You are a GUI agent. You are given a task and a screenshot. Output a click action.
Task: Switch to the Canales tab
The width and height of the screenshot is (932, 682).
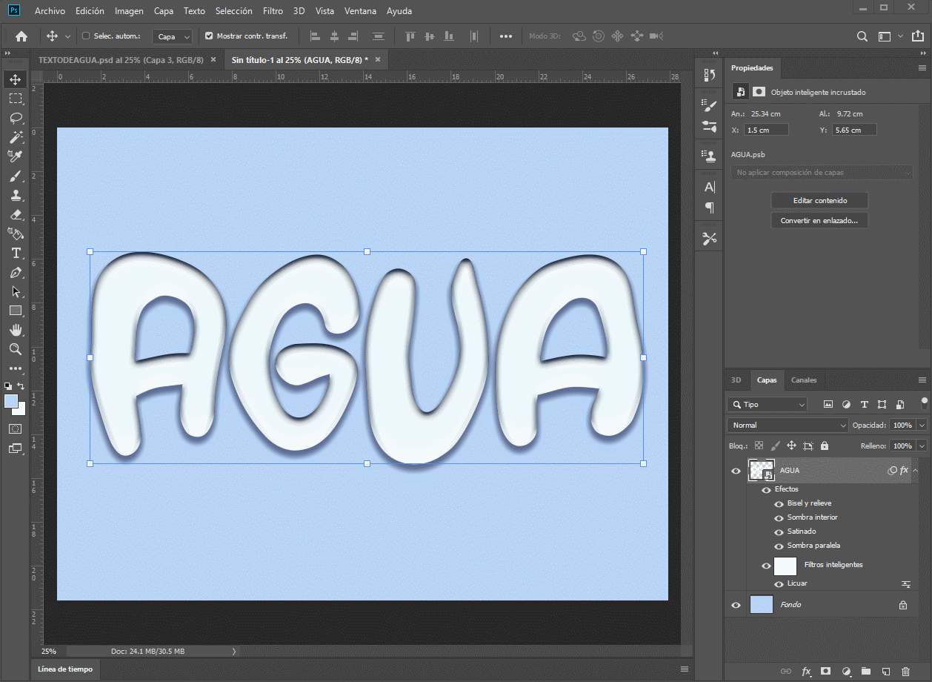click(804, 380)
